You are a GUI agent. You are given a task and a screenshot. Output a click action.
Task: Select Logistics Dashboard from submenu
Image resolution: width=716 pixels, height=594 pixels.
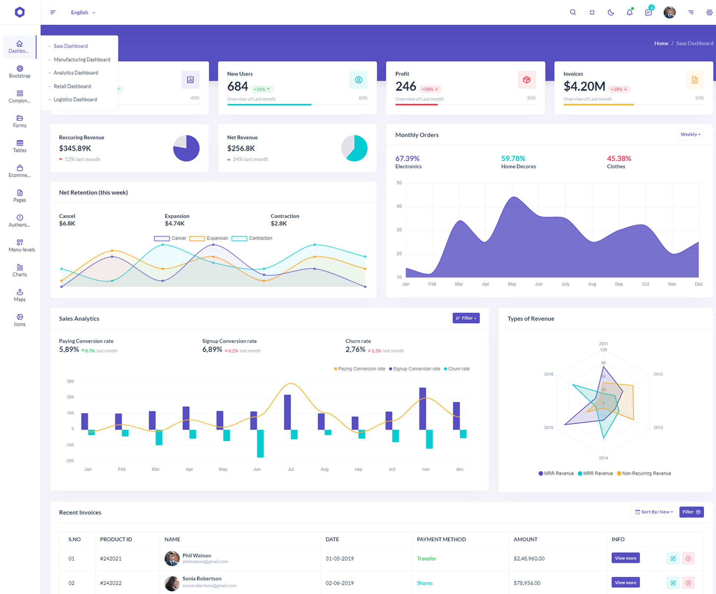(x=75, y=99)
